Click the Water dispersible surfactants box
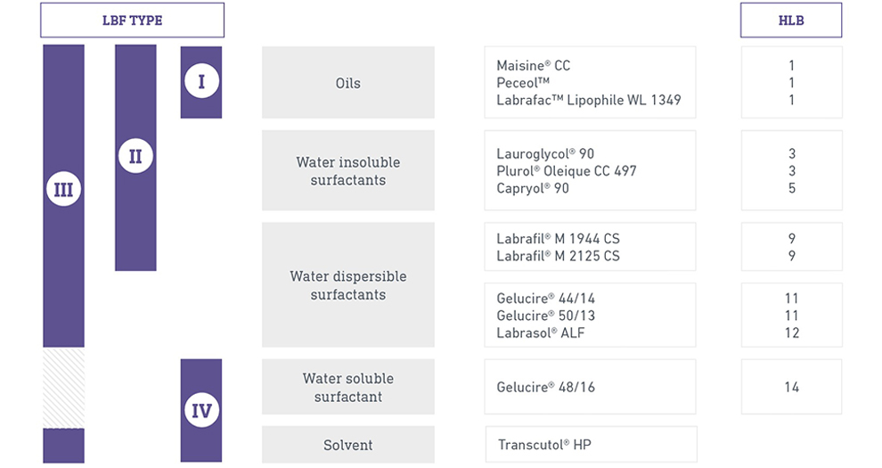The width and height of the screenshot is (882, 468). click(x=347, y=285)
